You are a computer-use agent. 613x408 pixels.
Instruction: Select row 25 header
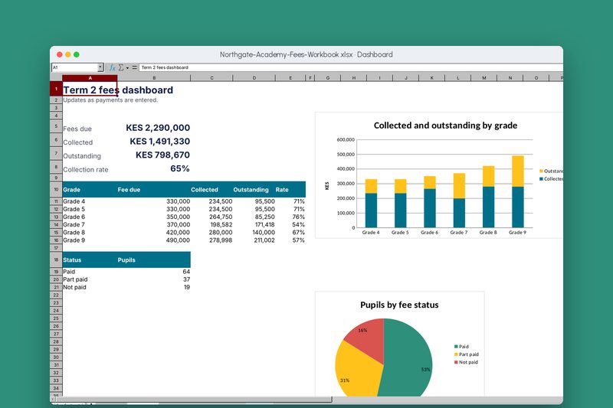coord(56,318)
